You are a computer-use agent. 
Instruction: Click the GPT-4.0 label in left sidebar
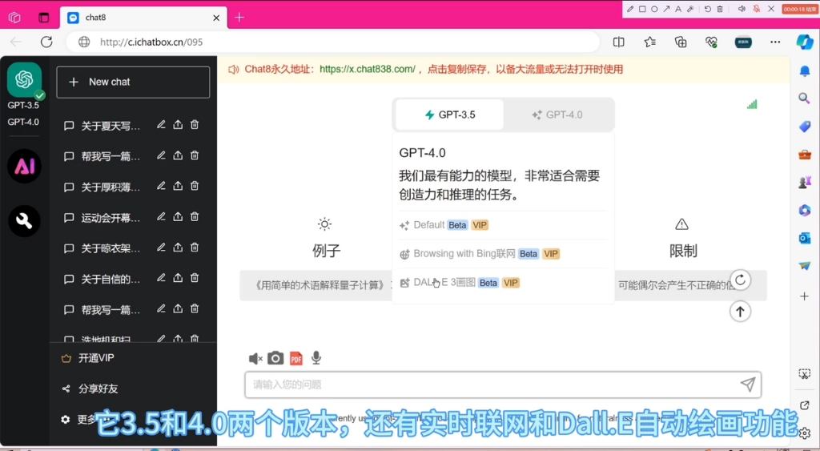coord(23,122)
